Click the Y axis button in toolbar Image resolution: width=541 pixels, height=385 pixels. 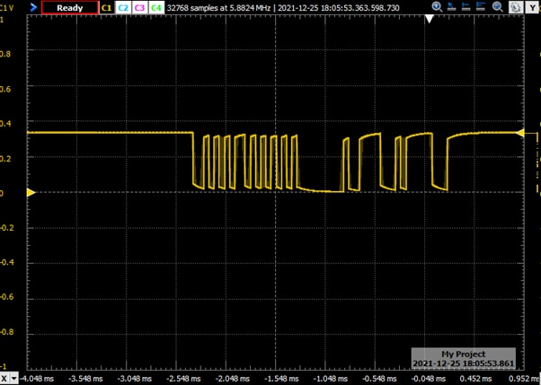pyautogui.click(x=533, y=7)
